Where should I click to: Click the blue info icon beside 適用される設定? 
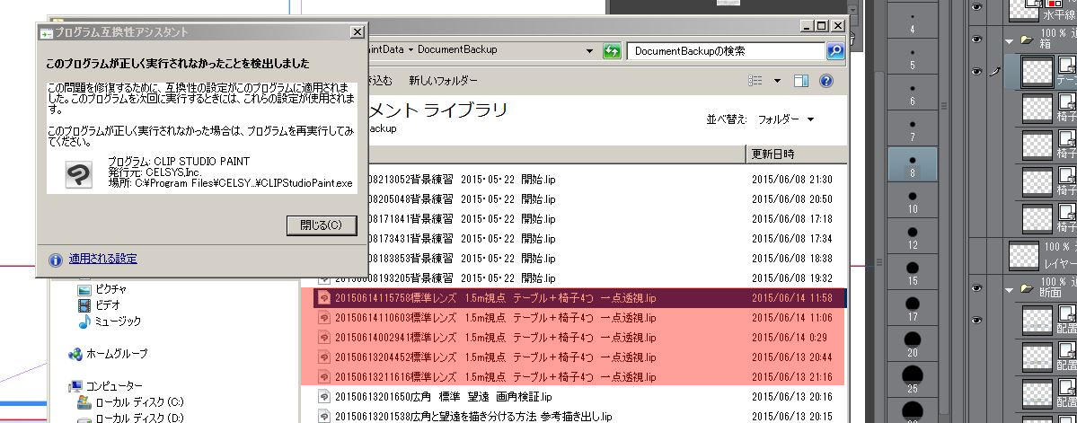56,260
